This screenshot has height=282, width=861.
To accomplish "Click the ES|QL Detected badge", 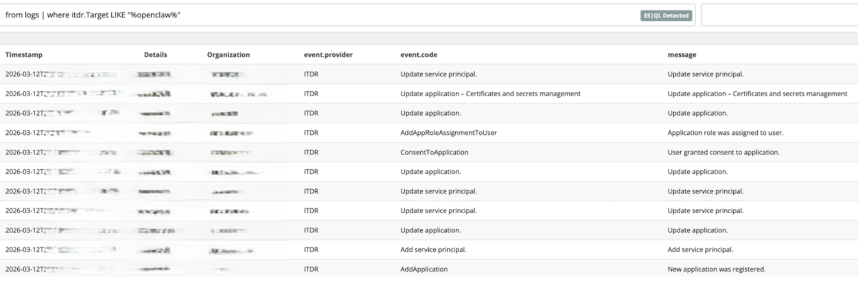I will pos(666,16).
